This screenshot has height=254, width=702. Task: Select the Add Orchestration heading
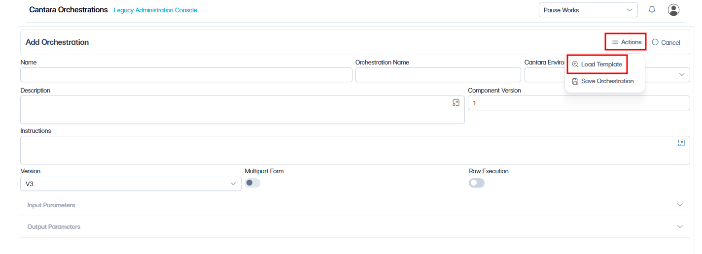[57, 42]
